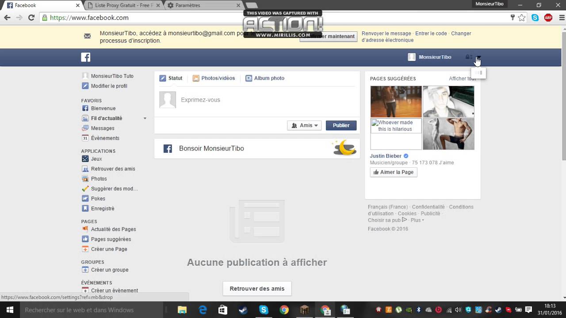
Task: Click Renvoyer le message link
Action: click(x=386, y=34)
